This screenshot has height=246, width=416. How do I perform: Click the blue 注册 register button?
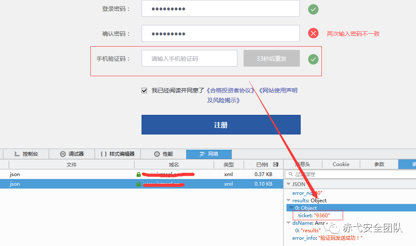pos(221,124)
